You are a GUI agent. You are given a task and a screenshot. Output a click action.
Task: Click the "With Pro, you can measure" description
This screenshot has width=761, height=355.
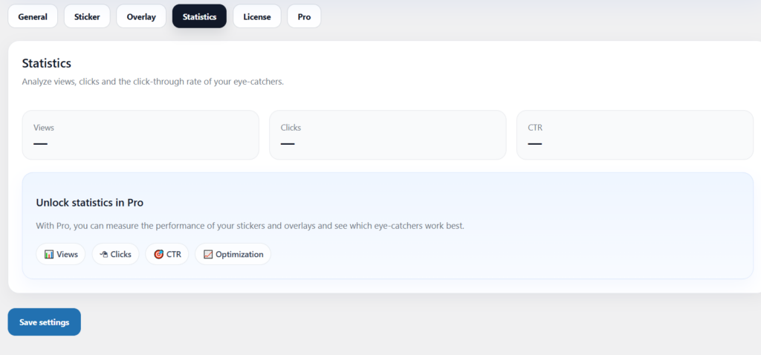click(x=250, y=226)
